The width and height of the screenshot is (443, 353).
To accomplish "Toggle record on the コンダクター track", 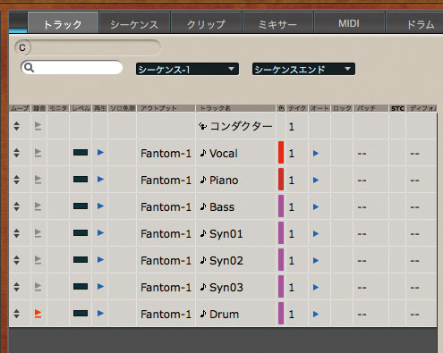I will tap(38, 126).
